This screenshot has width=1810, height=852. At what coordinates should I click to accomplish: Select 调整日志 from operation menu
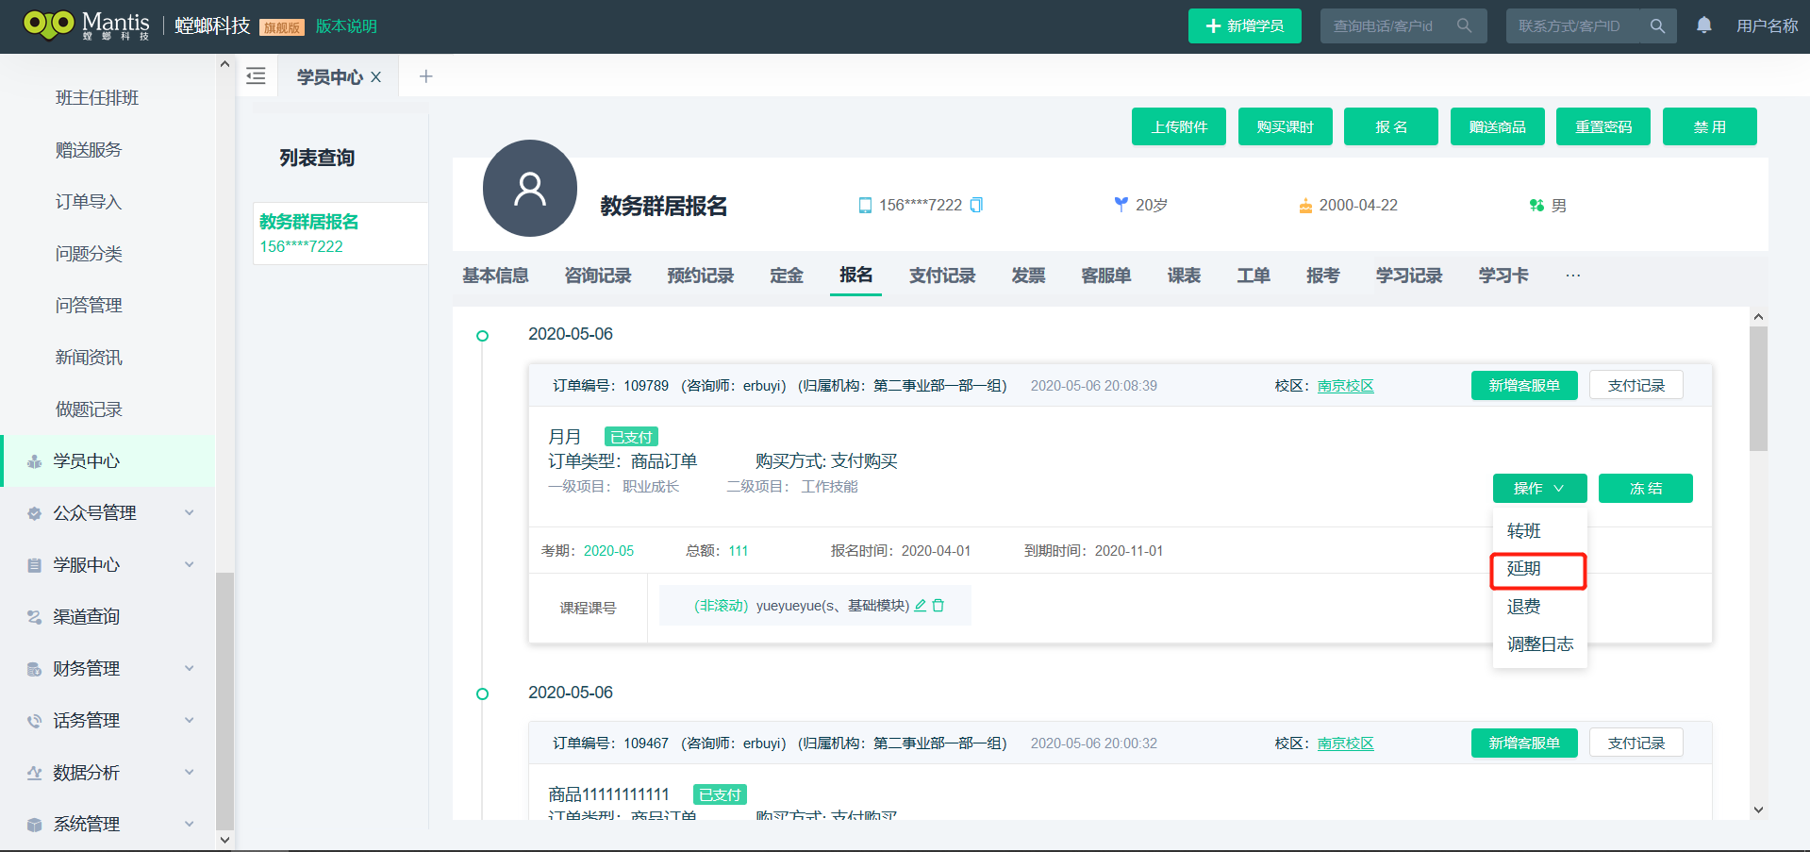1539,644
